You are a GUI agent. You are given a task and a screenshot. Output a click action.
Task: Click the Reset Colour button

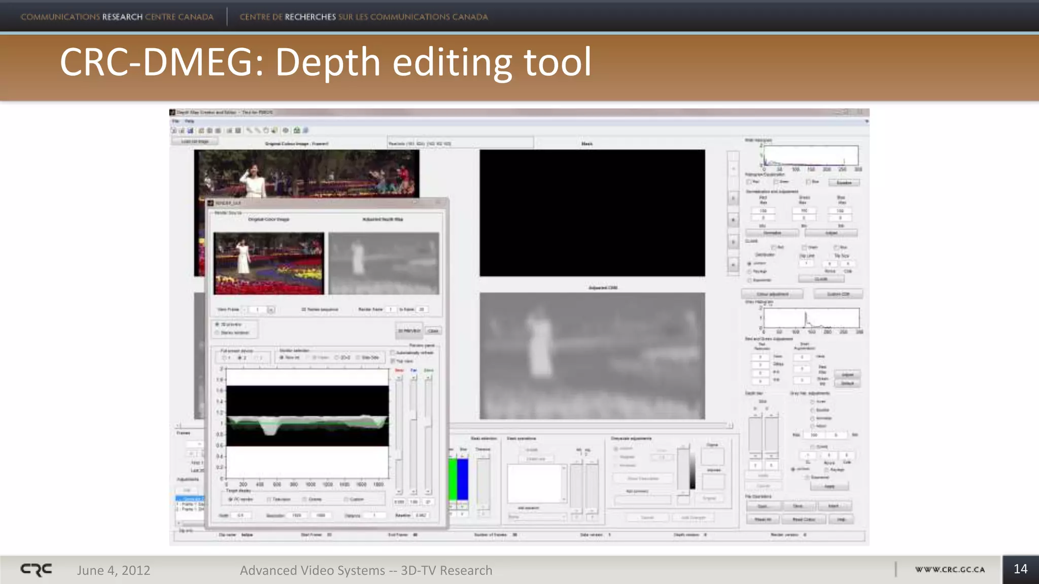pyautogui.click(x=804, y=520)
